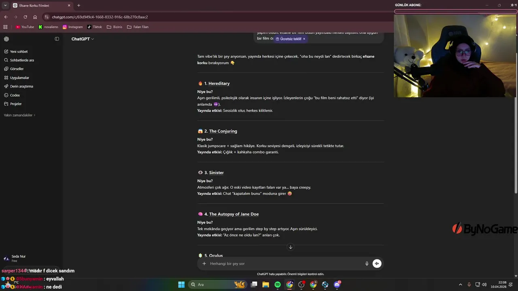Open The Autopsy of Jane Doe link
The height and width of the screenshot is (291, 518).
pyautogui.click(x=234, y=214)
